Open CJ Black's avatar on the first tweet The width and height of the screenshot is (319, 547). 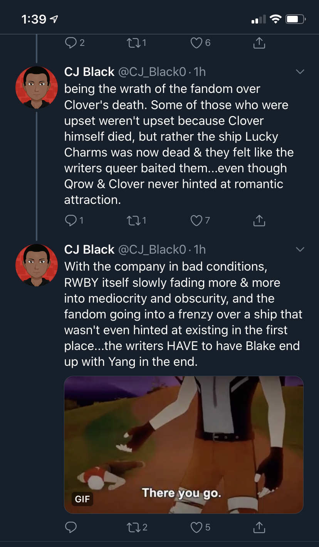pyautogui.click(x=37, y=88)
